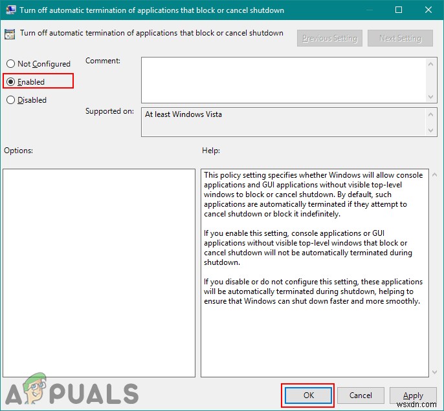Maximize the policy dialog window
Viewport: 444px width, 411px height.
(399, 10)
